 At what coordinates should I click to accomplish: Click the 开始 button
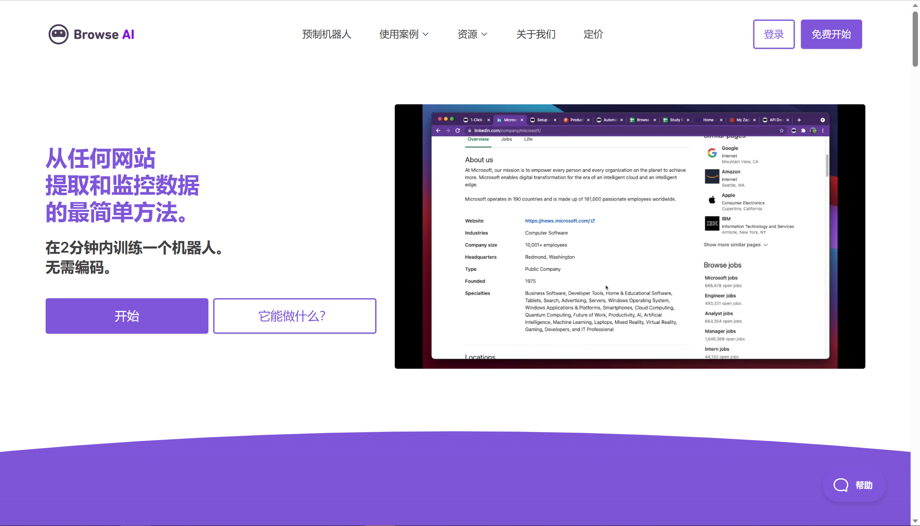click(126, 316)
